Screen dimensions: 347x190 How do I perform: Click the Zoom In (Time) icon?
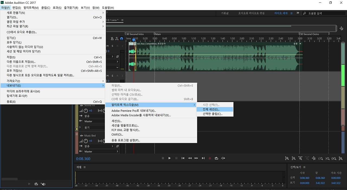coord(300,158)
